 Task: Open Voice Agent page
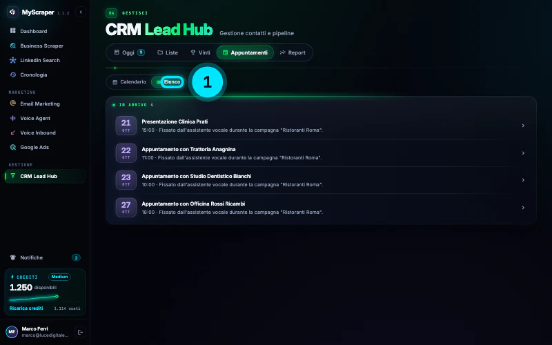pos(45,118)
